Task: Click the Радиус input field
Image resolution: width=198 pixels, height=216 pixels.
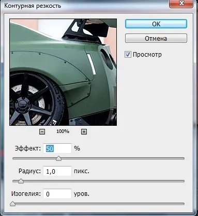Action: click(57, 171)
